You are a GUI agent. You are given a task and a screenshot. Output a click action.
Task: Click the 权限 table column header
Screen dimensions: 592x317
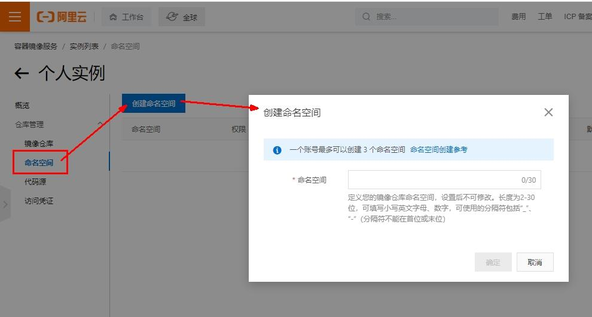[239, 130]
